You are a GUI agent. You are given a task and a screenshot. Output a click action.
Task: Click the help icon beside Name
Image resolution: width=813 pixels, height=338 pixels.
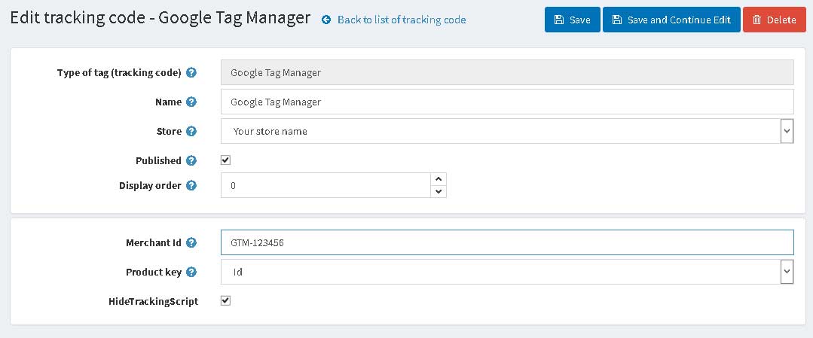tap(191, 102)
